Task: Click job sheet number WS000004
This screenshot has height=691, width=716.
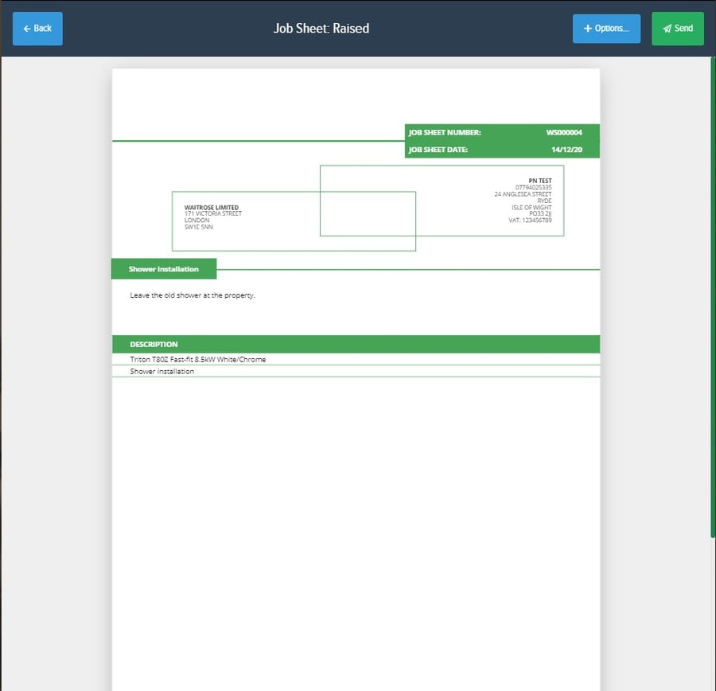Action: [x=566, y=133]
